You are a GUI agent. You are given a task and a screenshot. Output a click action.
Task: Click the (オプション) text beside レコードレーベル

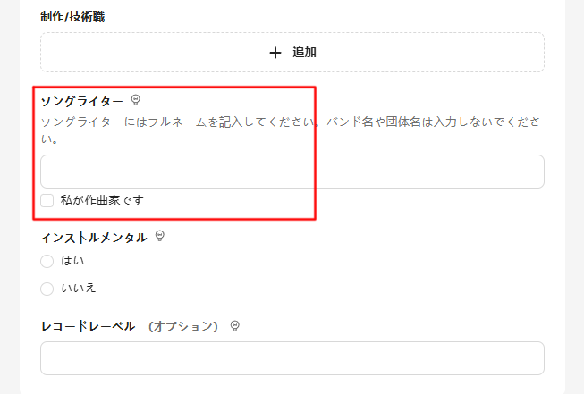182,327
